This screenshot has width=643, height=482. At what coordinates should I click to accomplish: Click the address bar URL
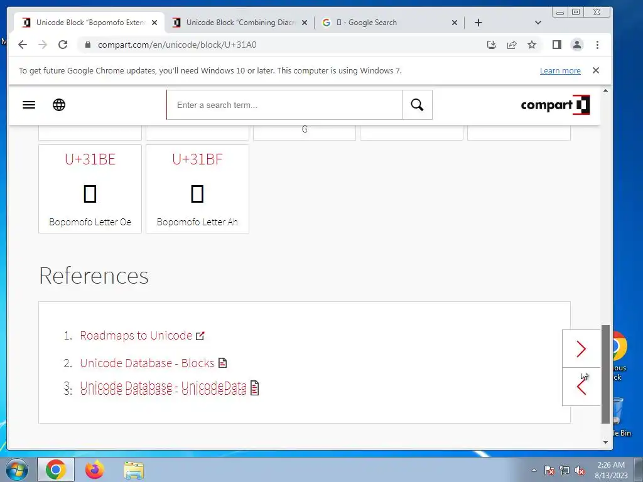(177, 45)
